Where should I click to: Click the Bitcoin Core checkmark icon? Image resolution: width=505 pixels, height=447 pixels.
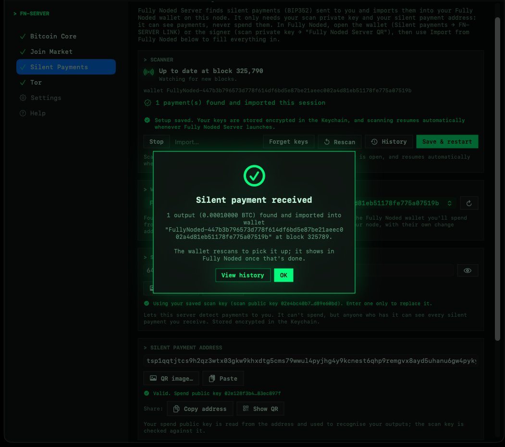coord(23,37)
